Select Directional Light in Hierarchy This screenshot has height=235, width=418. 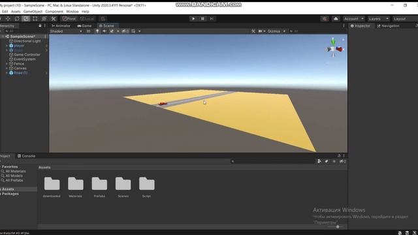27,41
